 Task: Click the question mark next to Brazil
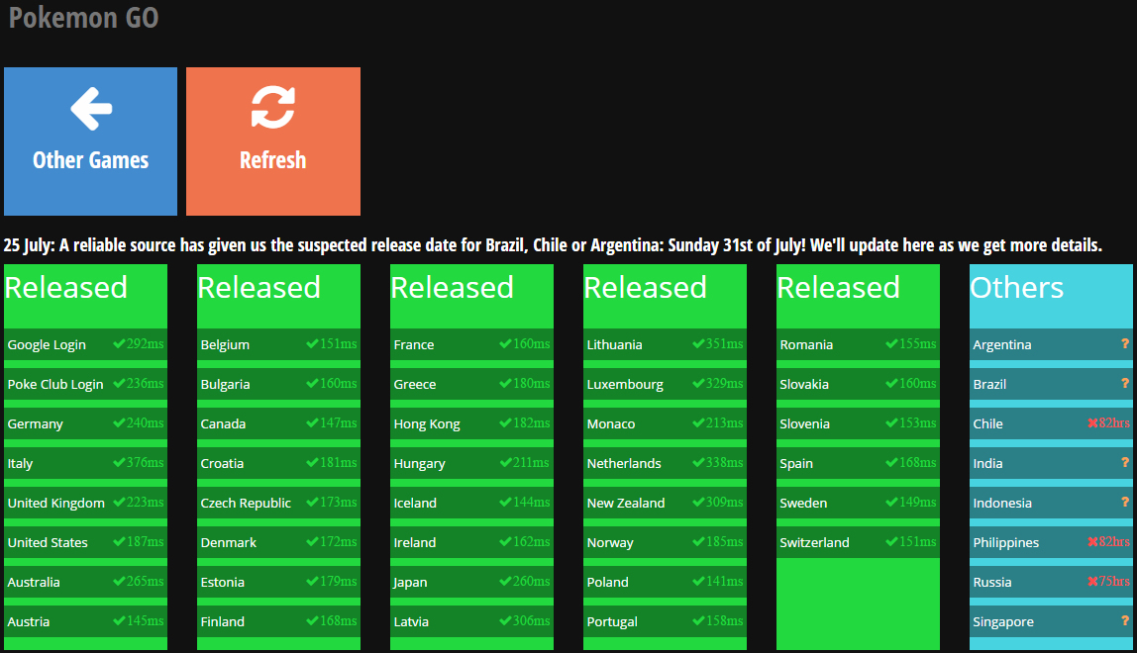(1125, 384)
